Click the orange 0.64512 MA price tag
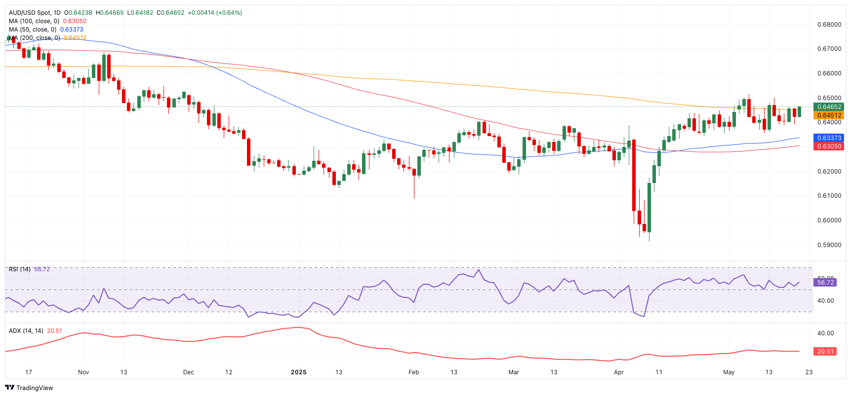This screenshot has height=396, width=851. click(829, 115)
